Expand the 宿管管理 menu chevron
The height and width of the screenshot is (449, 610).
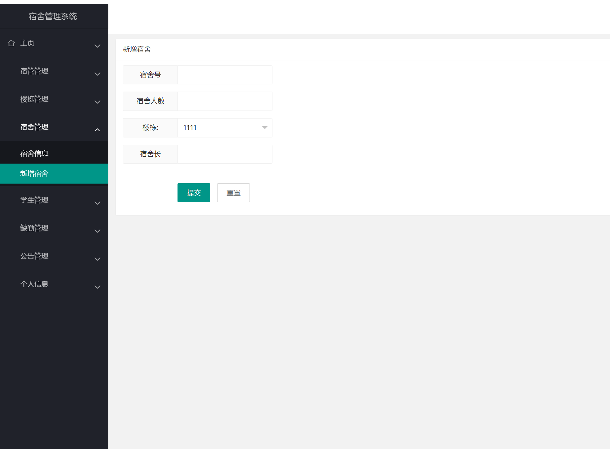coord(97,74)
